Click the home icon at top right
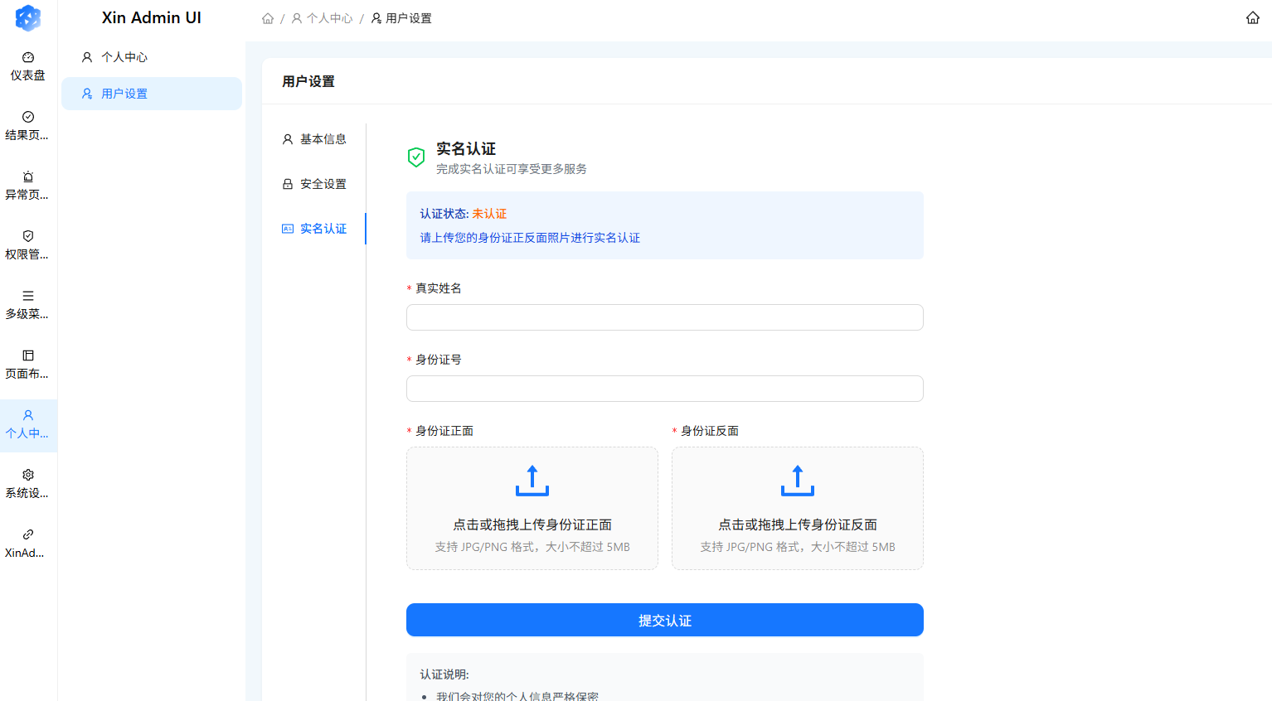Screen dimensions: 1272x701 point(1252,18)
